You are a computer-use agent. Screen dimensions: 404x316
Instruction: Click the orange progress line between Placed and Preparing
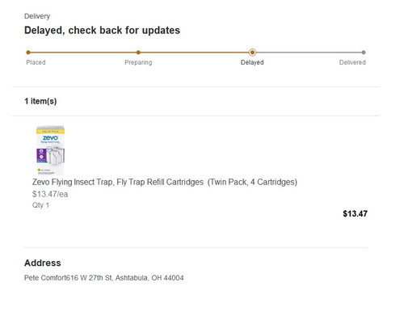coord(83,53)
